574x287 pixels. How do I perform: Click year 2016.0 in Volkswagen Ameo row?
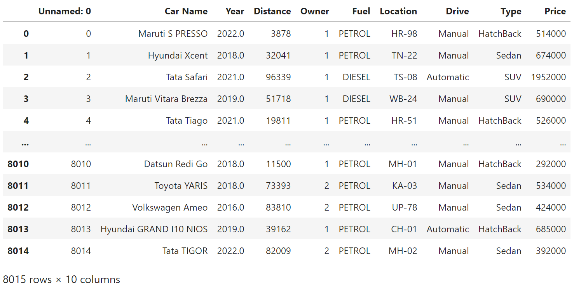click(231, 207)
